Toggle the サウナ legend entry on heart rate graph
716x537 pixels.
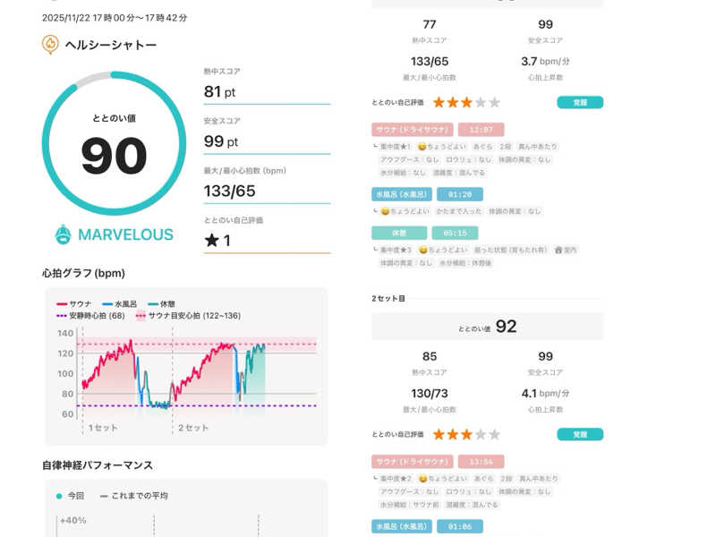point(75,304)
